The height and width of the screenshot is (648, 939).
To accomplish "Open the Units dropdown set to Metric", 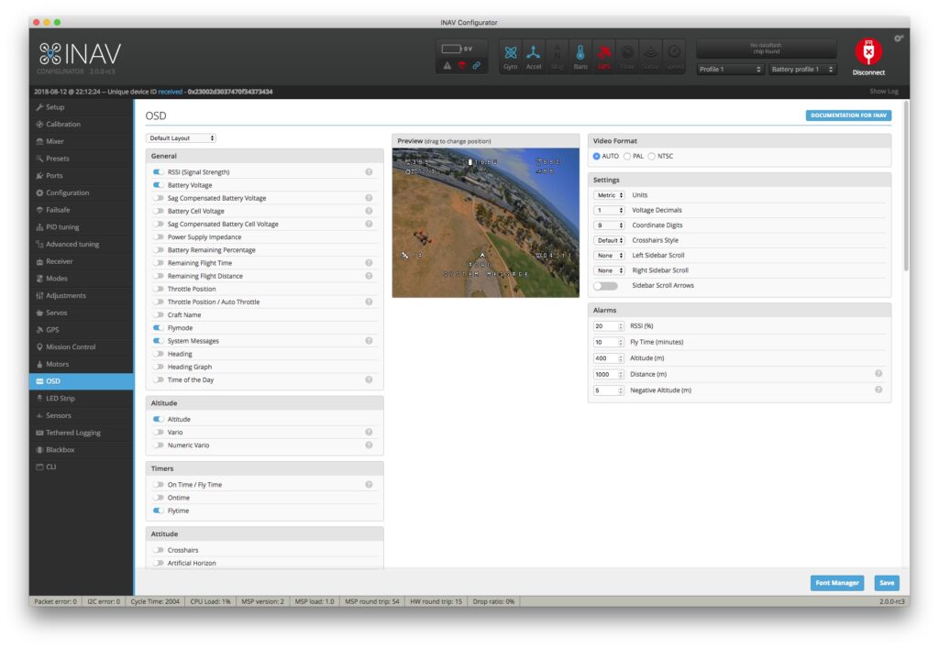I will [x=609, y=195].
